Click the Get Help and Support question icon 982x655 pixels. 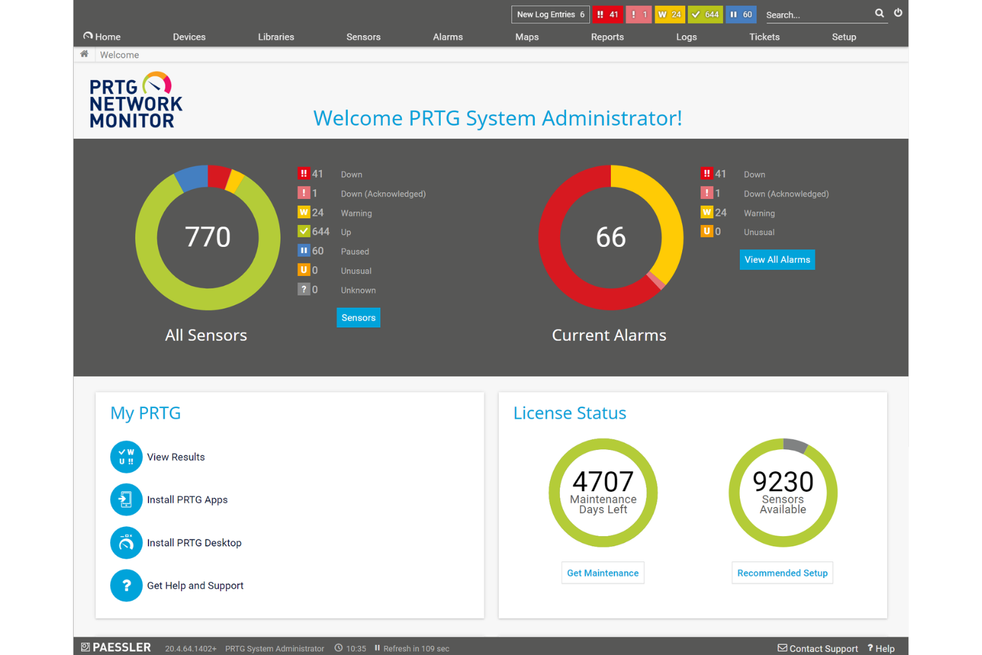[x=126, y=585]
